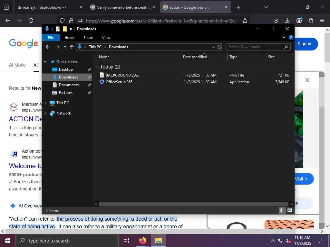Click the Type here to search taskbar box
The image size is (330, 247).
[67, 241]
